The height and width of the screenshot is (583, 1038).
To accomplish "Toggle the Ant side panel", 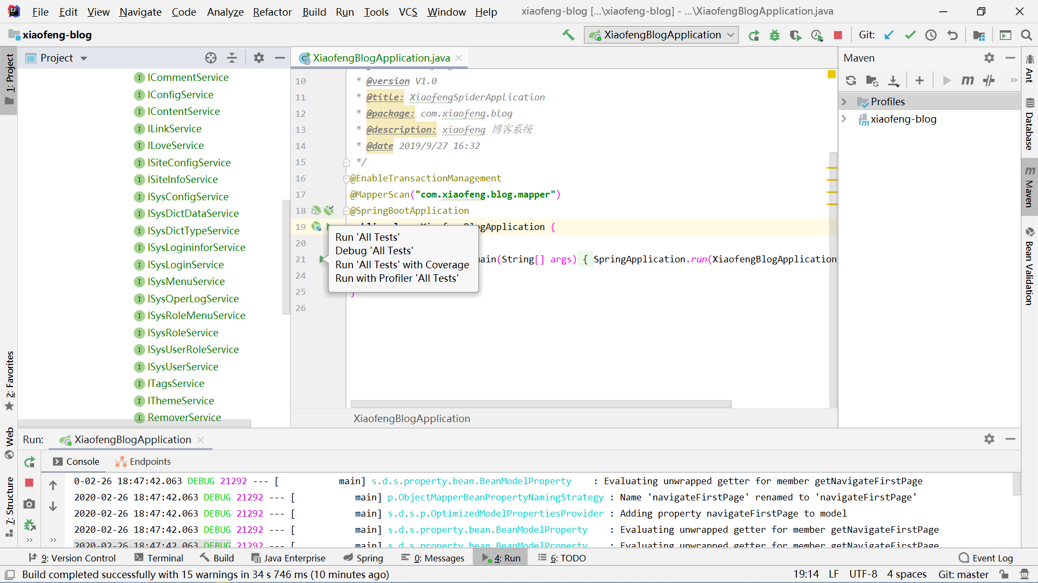I will click(x=1029, y=69).
